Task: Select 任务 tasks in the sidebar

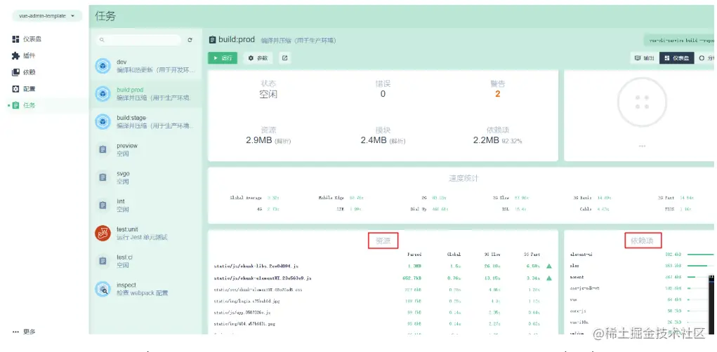Action: point(24,105)
